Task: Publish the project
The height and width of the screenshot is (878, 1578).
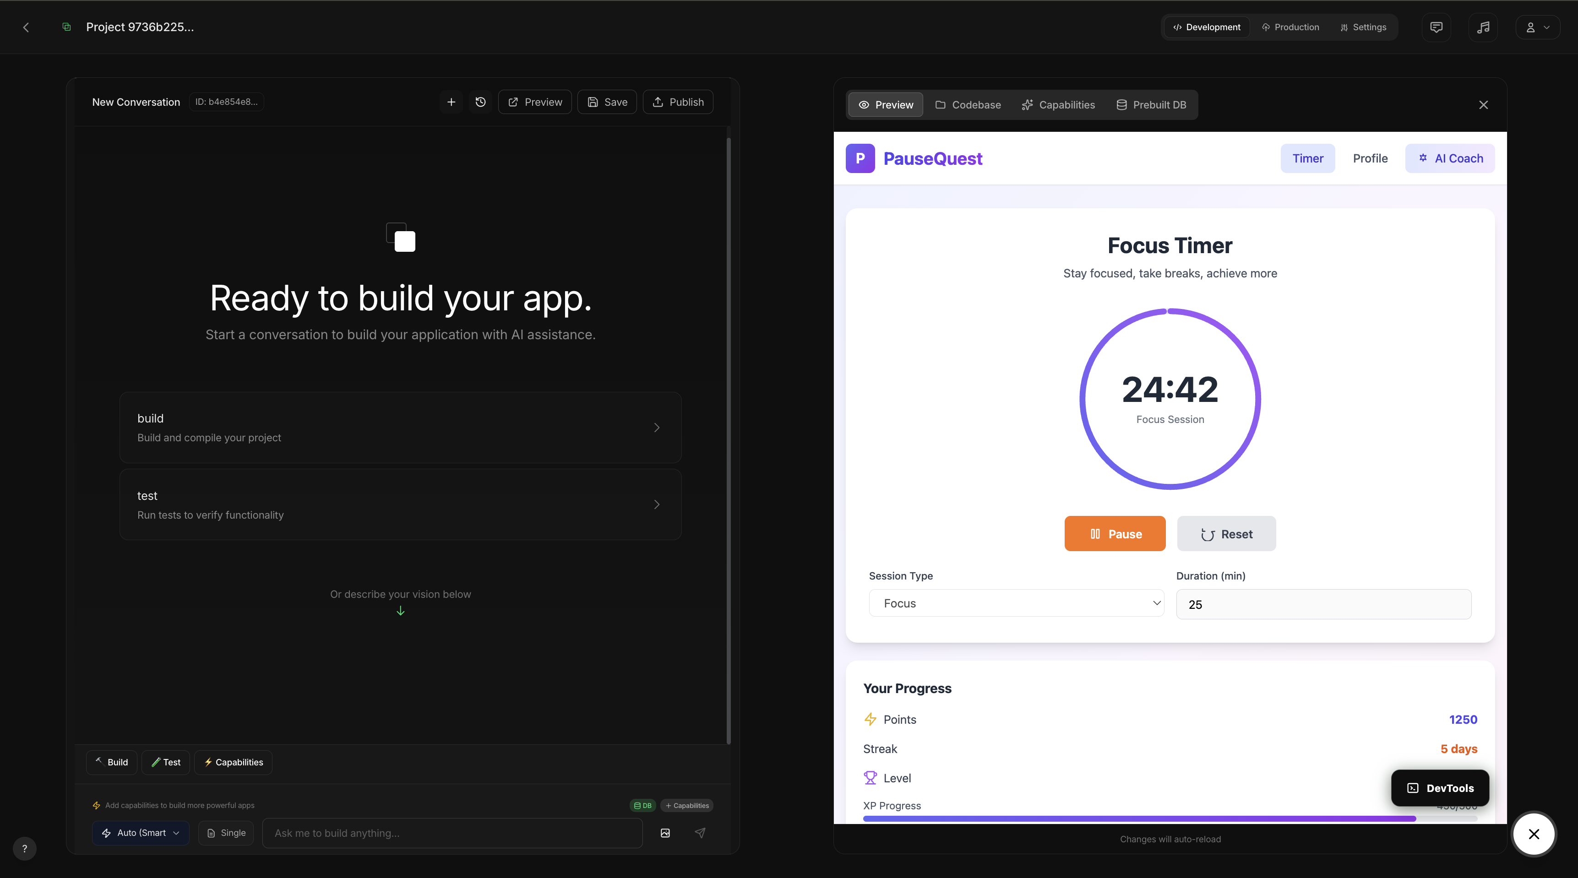Action: click(x=678, y=102)
